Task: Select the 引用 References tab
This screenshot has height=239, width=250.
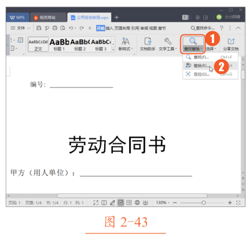Action: click(135, 28)
